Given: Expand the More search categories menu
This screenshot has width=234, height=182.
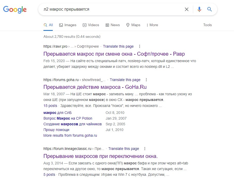Looking at the screenshot, I should tap(152, 25).
